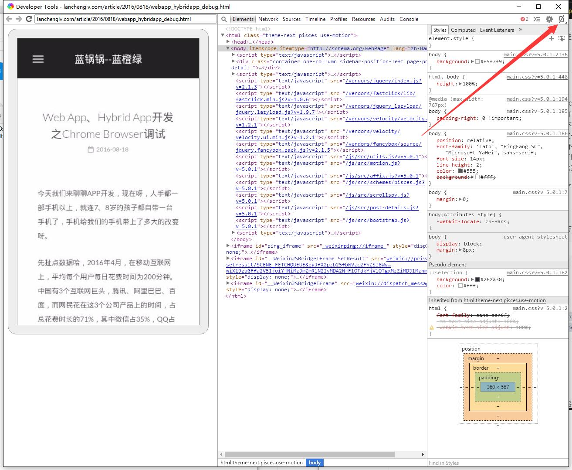
Task: Open the main.css?v=5.0.1:2136 source link
Action: pos(535,54)
